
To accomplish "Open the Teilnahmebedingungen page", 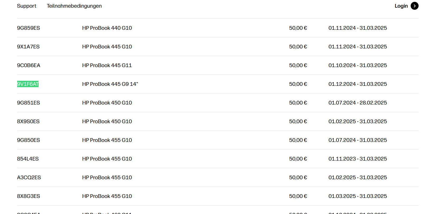I will [74, 6].
